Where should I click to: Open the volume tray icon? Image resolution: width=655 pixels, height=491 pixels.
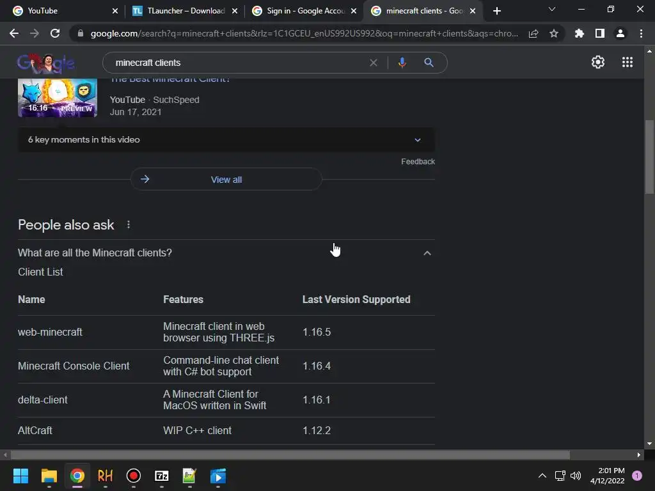[x=576, y=476]
